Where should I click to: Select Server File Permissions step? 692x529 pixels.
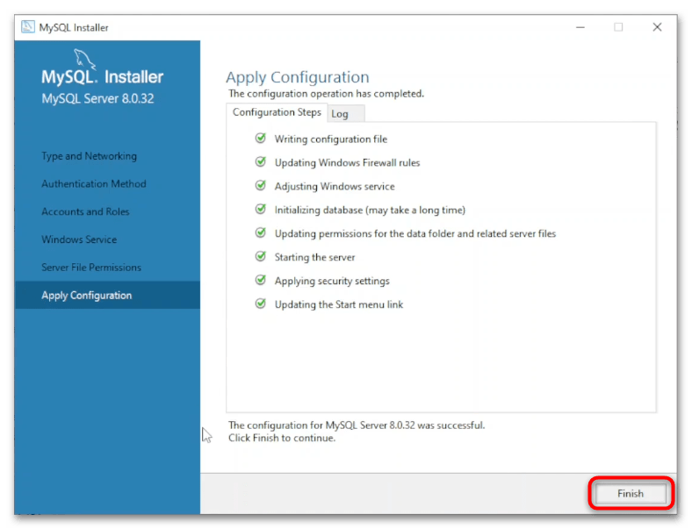pyautogui.click(x=91, y=268)
